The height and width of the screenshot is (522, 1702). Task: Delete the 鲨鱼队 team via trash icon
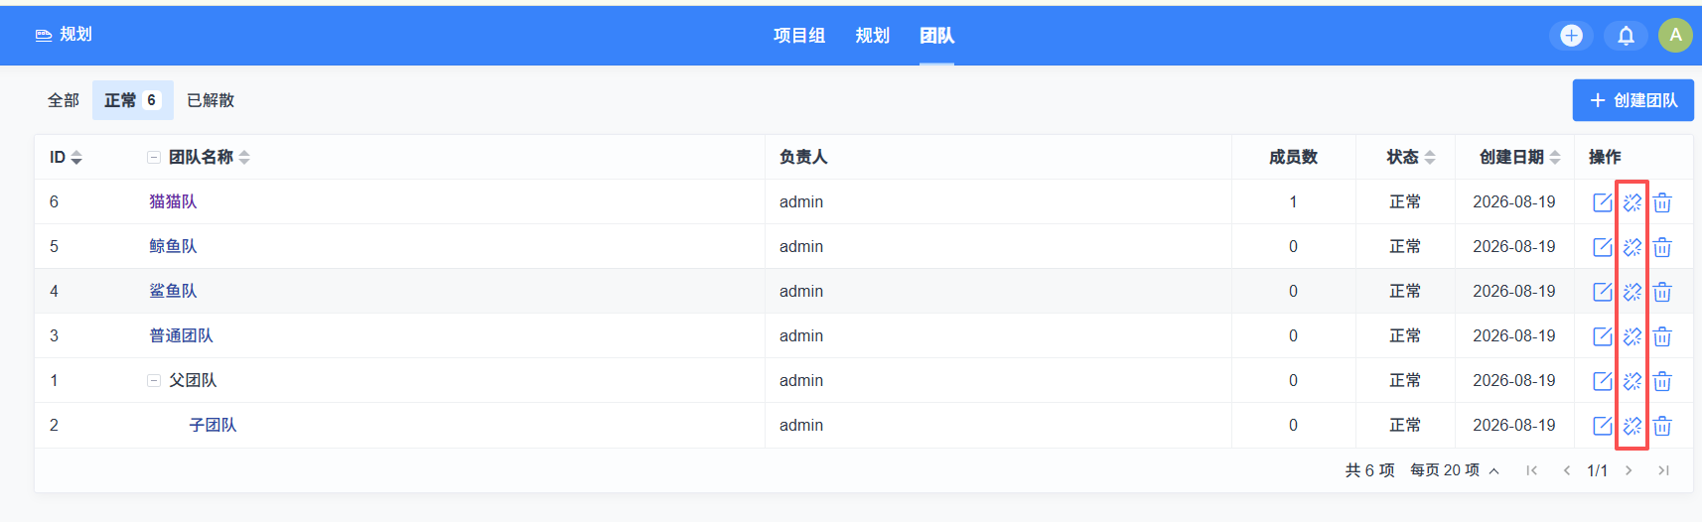(1662, 292)
